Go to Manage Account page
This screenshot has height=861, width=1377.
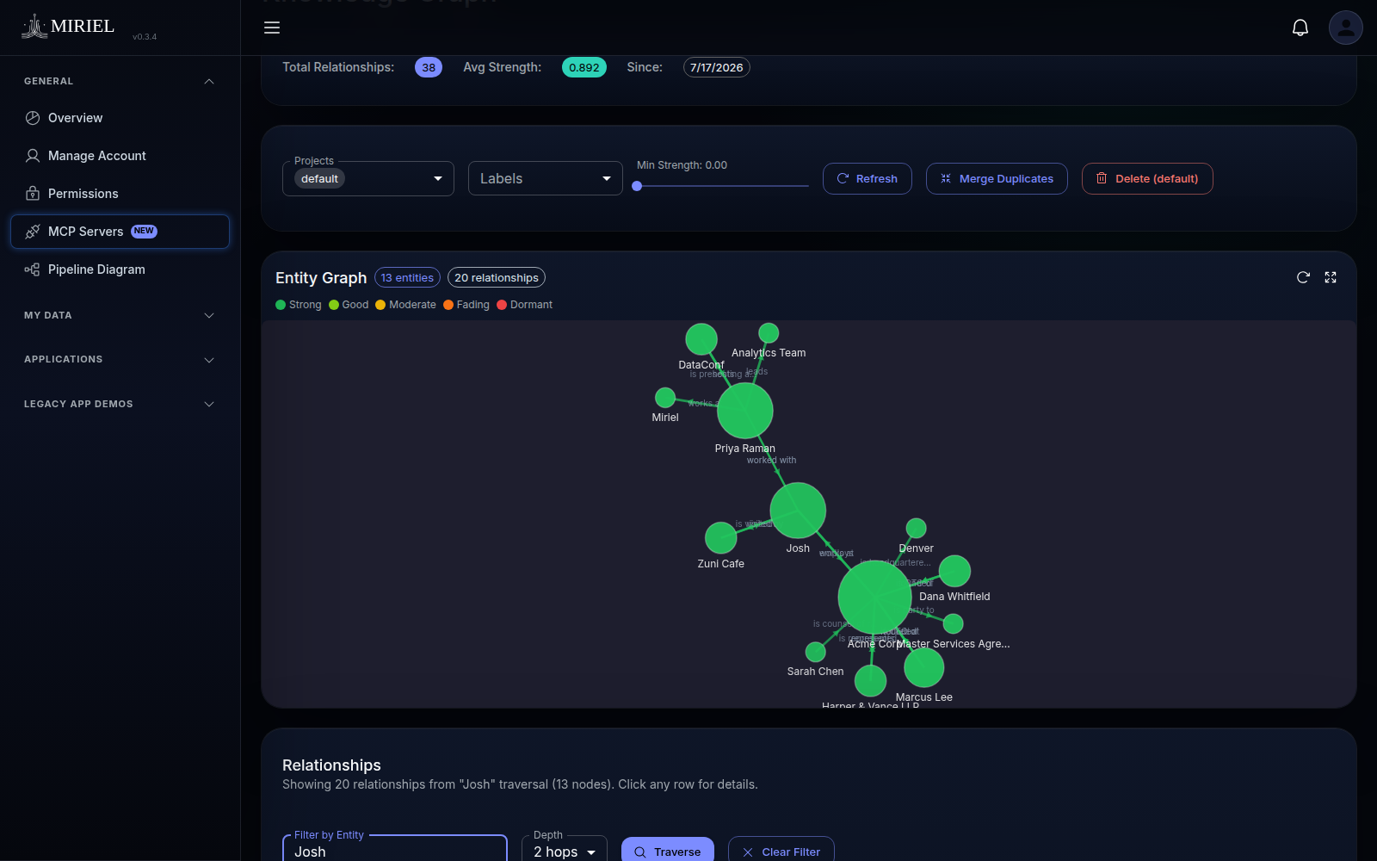click(x=120, y=156)
